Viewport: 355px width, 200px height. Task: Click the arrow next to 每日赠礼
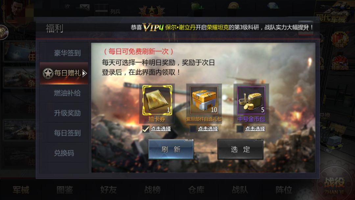tap(84, 73)
